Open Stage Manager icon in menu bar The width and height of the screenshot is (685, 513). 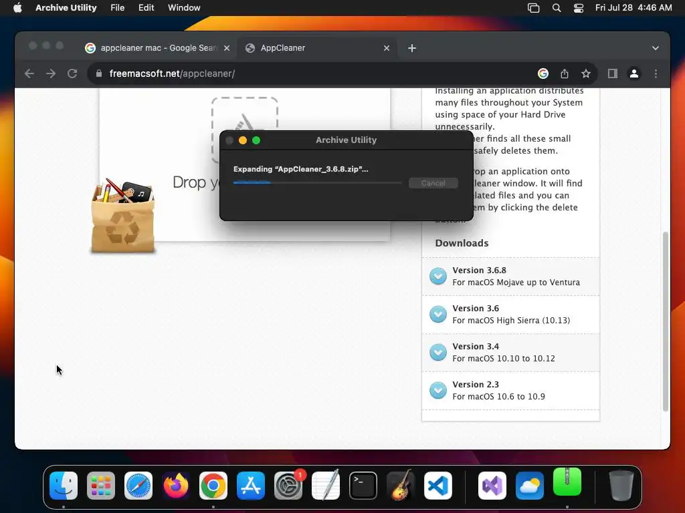533,8
